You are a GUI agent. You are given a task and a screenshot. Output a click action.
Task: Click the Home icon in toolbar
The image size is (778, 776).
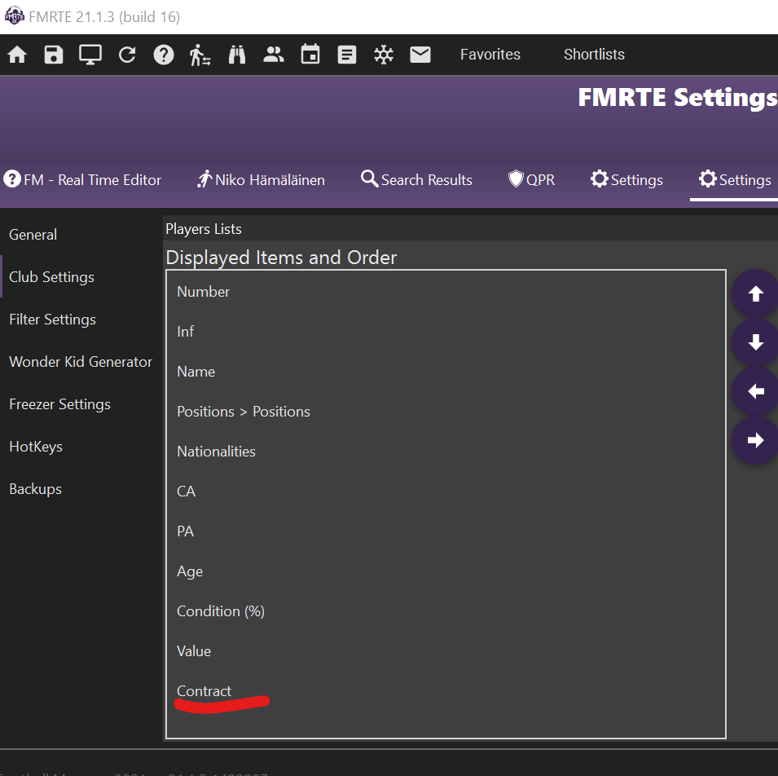click(17, 55)
